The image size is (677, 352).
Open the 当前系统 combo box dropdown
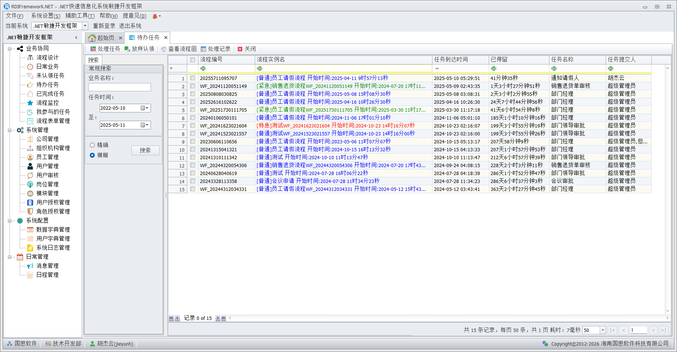coord(85,26)
